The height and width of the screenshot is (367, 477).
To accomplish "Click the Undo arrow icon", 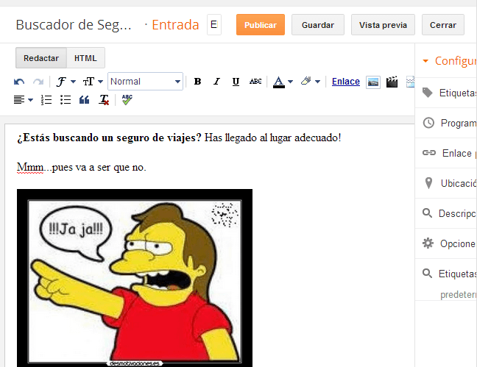I will point(19,82).
